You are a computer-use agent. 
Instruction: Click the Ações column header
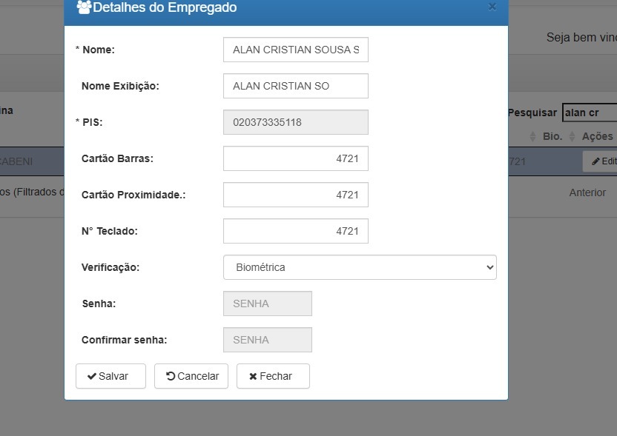597,136
